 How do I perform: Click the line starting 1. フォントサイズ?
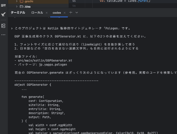click(x=75, y=45)
